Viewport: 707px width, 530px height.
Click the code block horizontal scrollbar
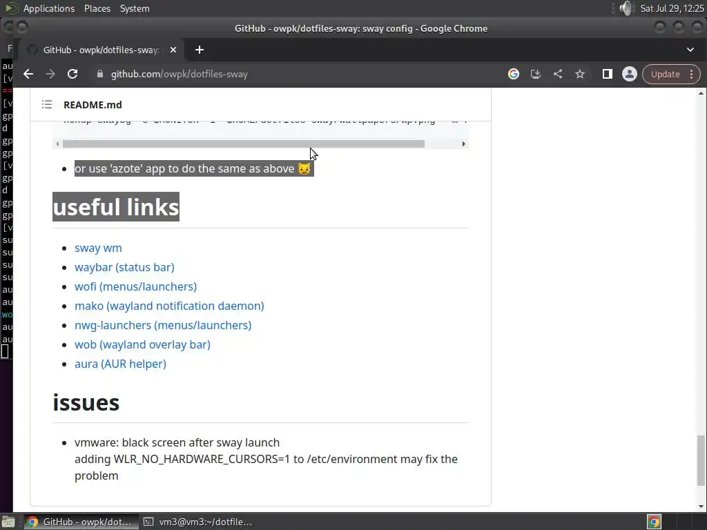click(244, 144)
